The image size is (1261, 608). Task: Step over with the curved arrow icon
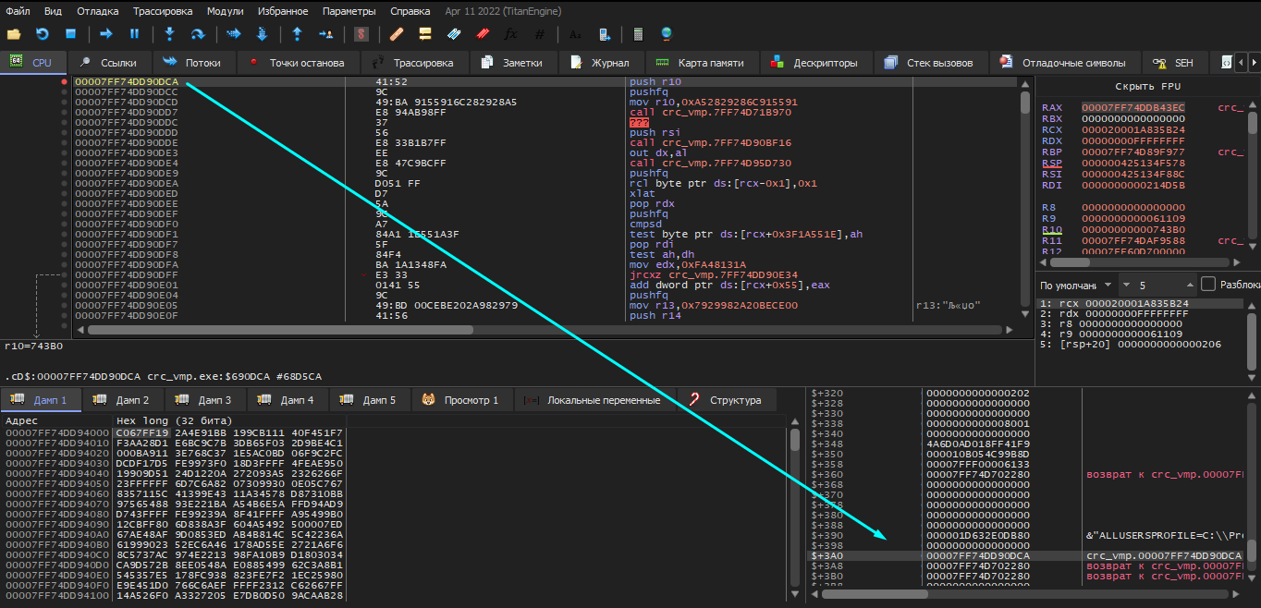coord(197,34)
